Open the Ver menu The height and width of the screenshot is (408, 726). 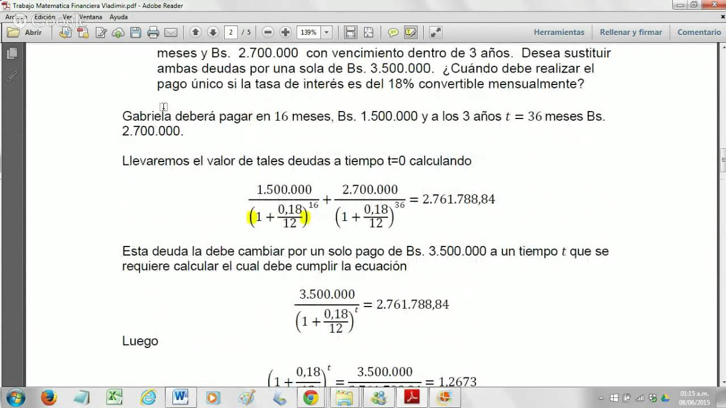(67, 17)
